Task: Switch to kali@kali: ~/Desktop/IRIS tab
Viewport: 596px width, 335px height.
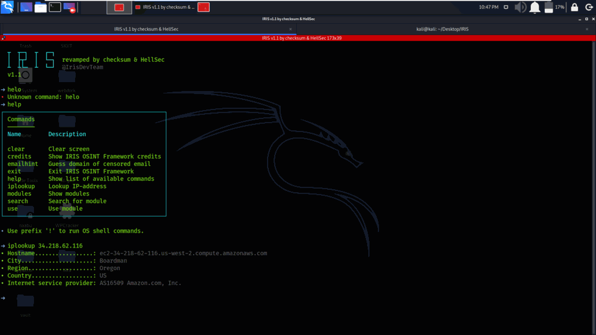Action: pos(442,29)
